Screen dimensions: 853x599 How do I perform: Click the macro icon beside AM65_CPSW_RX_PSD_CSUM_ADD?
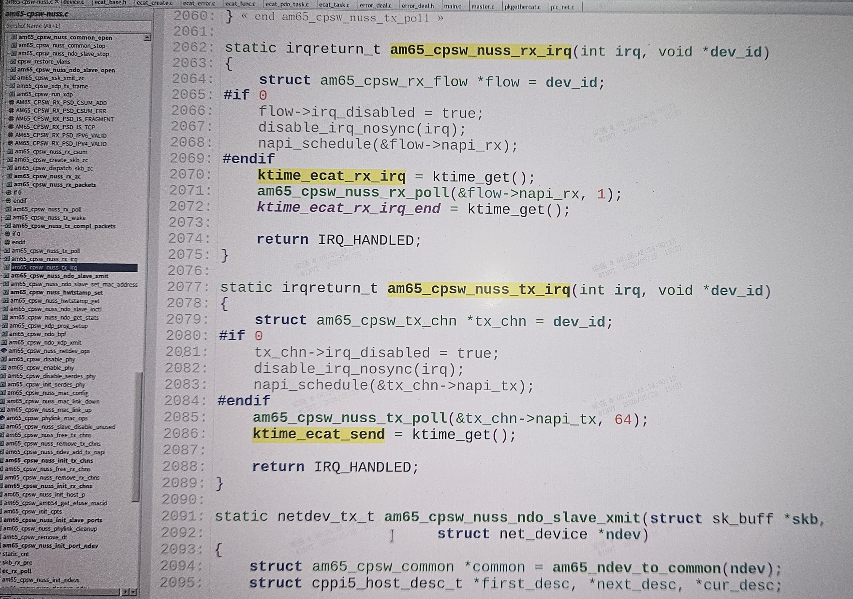[x=12, y=102]
